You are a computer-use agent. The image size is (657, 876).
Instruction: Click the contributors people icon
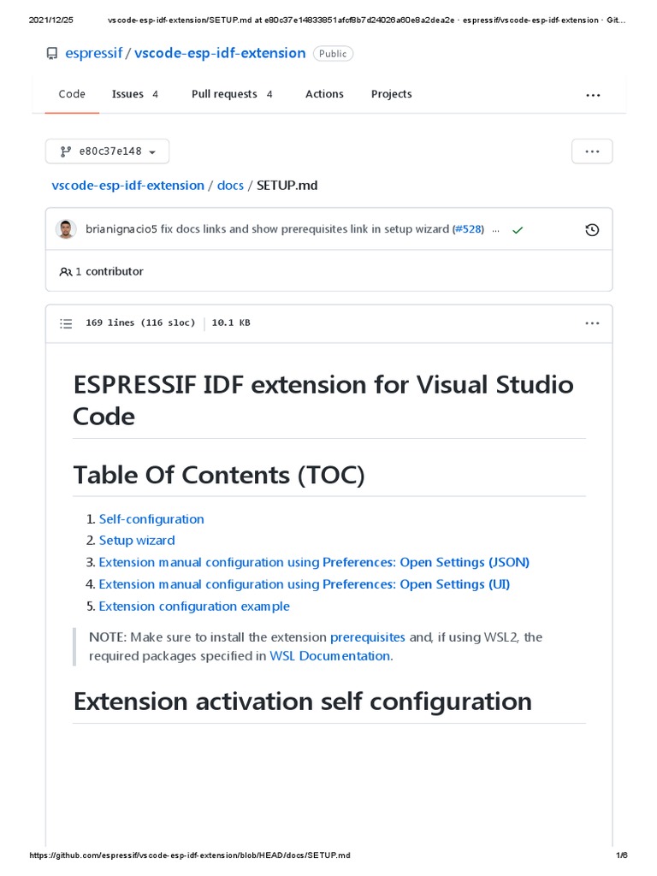(66, 272)
